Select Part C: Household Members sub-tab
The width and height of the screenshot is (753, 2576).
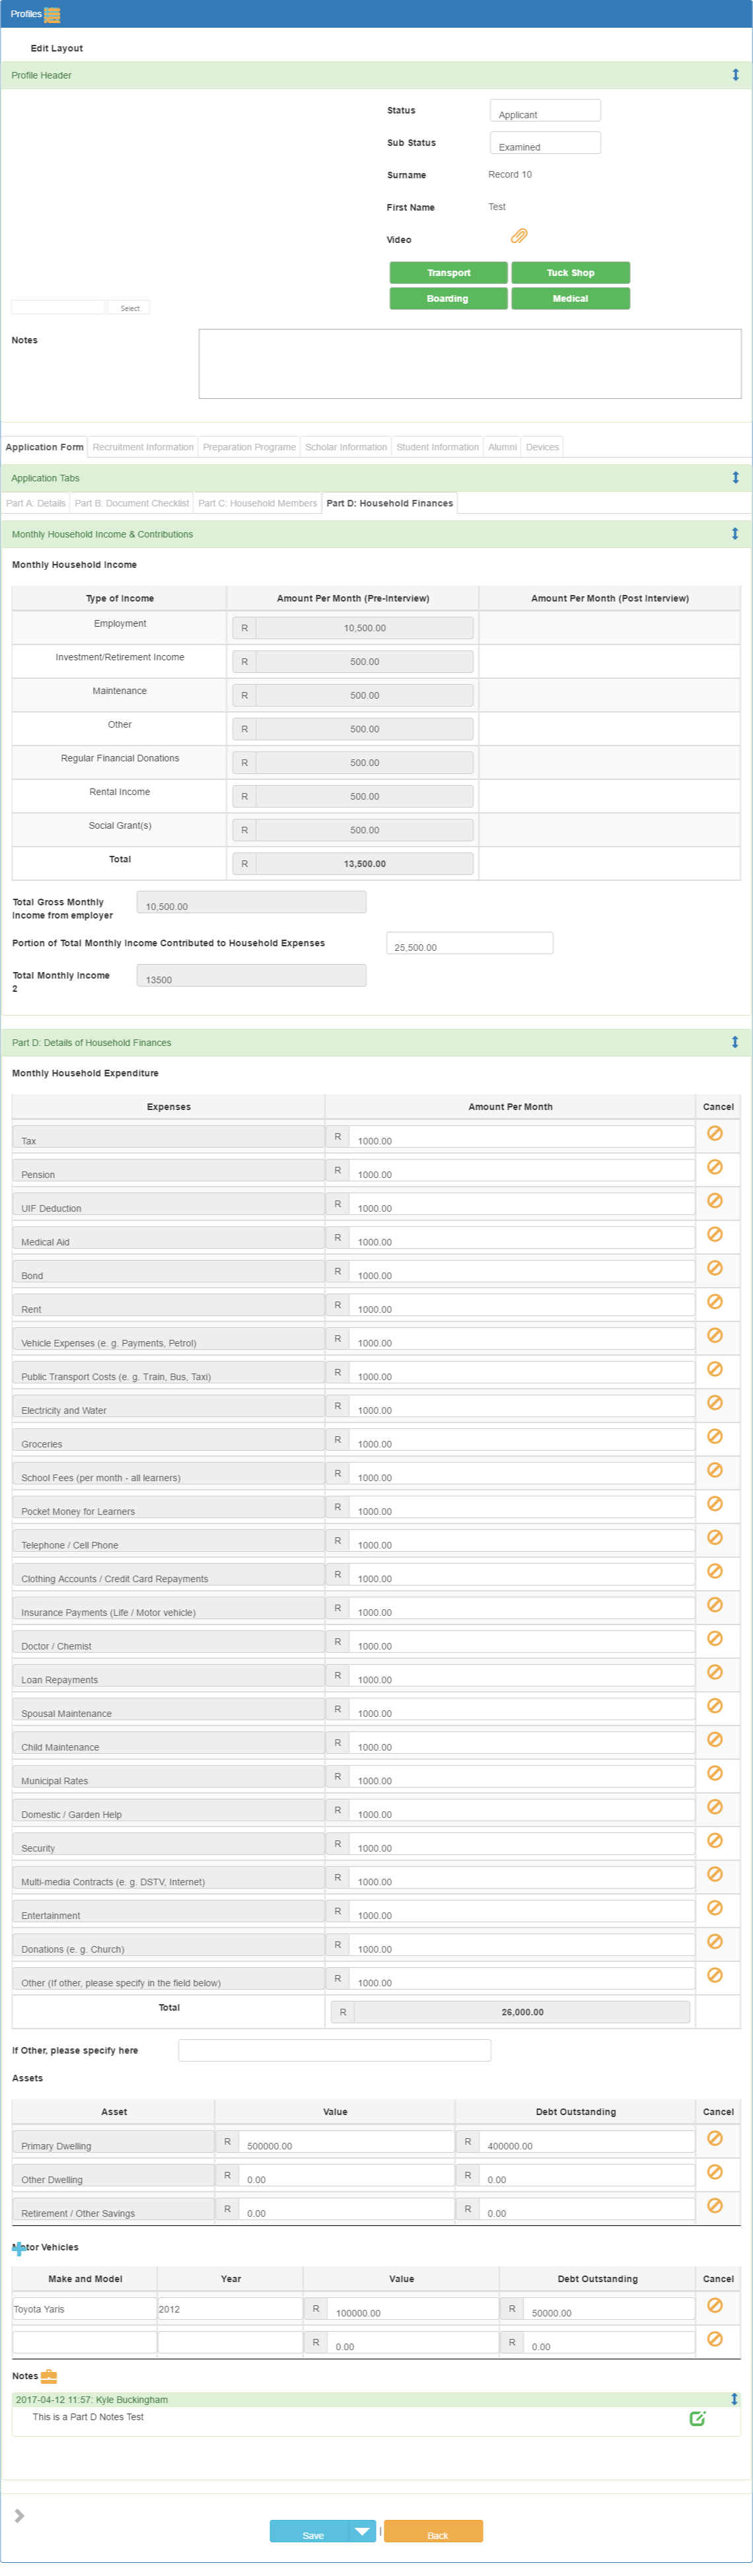[x=257, y=503]
